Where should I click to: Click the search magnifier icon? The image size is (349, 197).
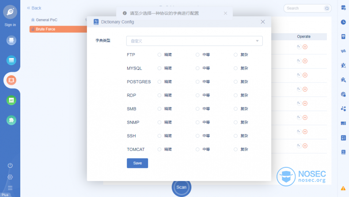click(x=327, y=8)
